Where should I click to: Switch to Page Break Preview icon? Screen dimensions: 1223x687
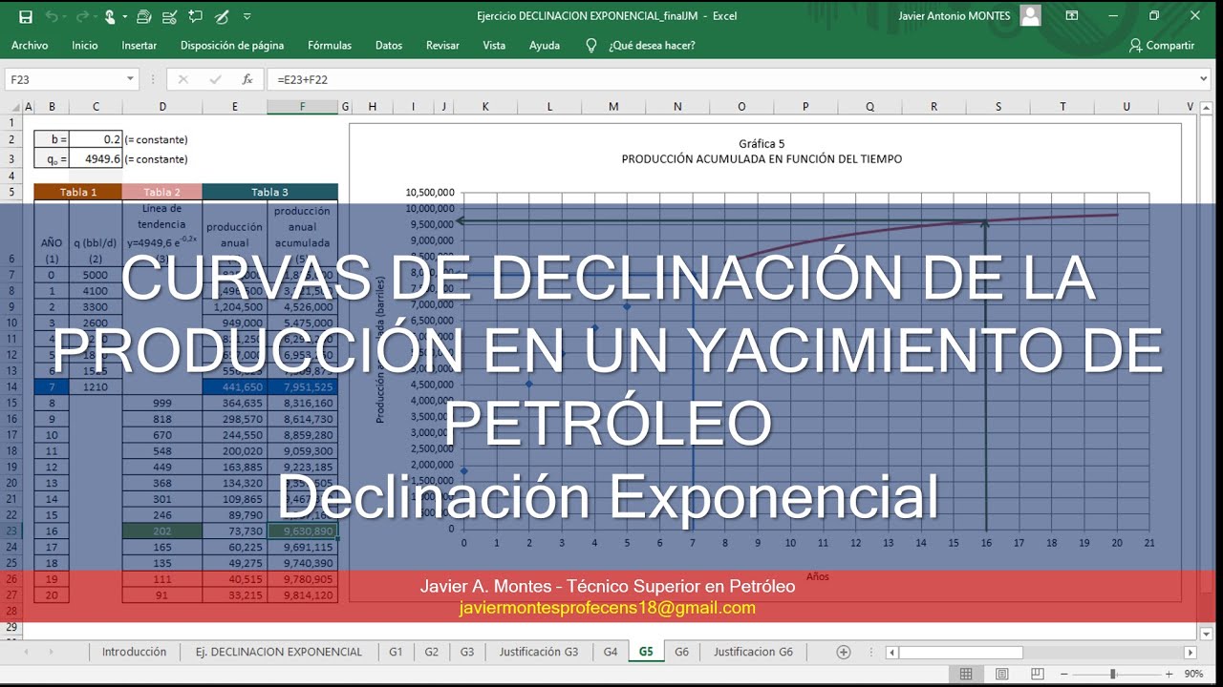pyautogui.click(x=1037, y=674)
